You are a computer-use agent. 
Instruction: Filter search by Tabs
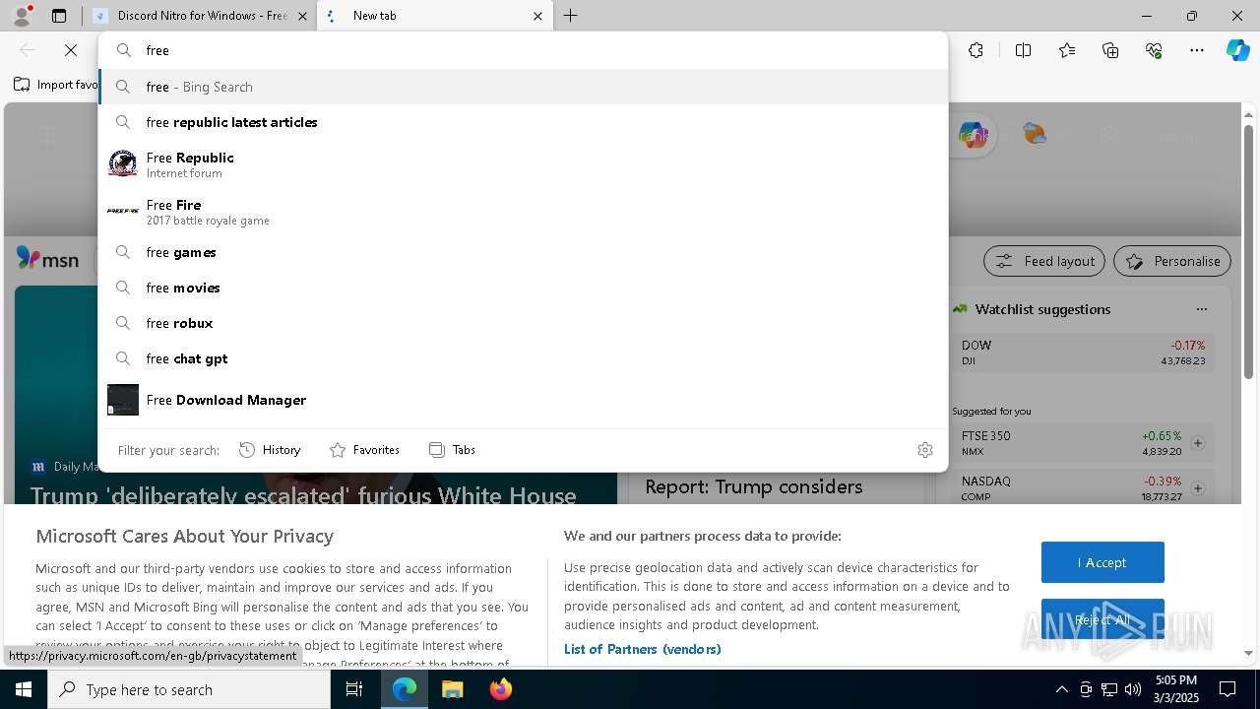click(453, 450)
